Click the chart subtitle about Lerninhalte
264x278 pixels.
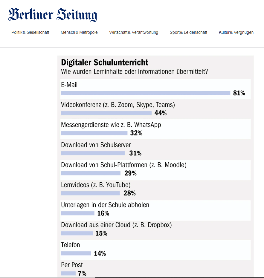[x=135, y=72]
